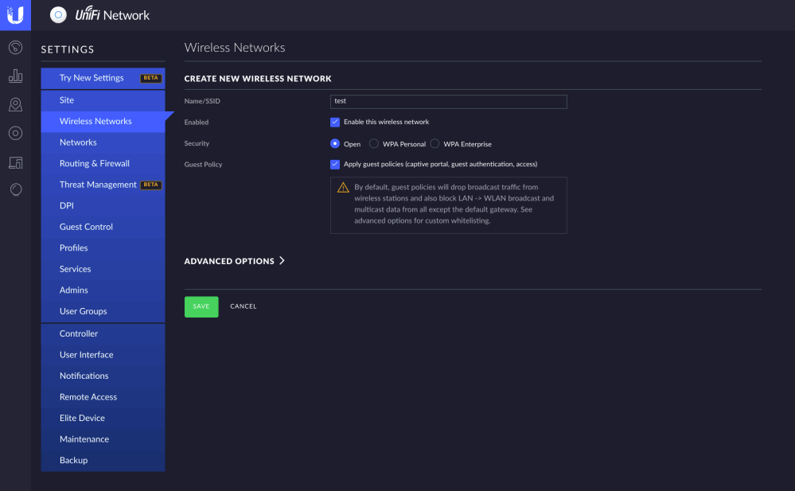
Task: Open the Statistics bar chart icon
Action: click(15, 76)
